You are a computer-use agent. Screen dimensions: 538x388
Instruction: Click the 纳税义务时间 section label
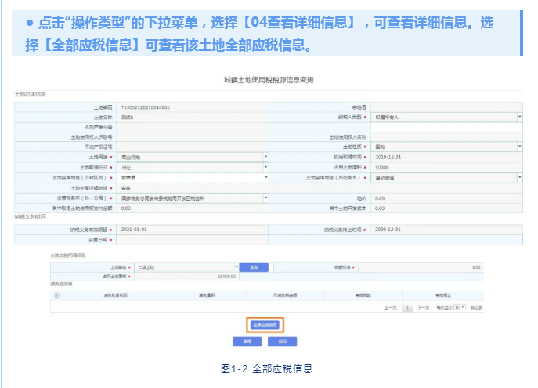[31, 216]
